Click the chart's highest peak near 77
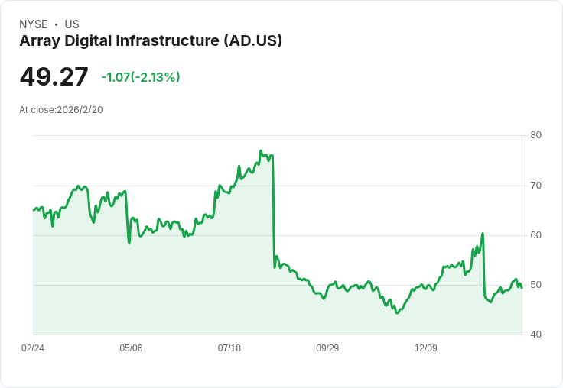Image resolution: width=563 pixels, height=388 pixels. pyautogui.click(x=261, y=151)
